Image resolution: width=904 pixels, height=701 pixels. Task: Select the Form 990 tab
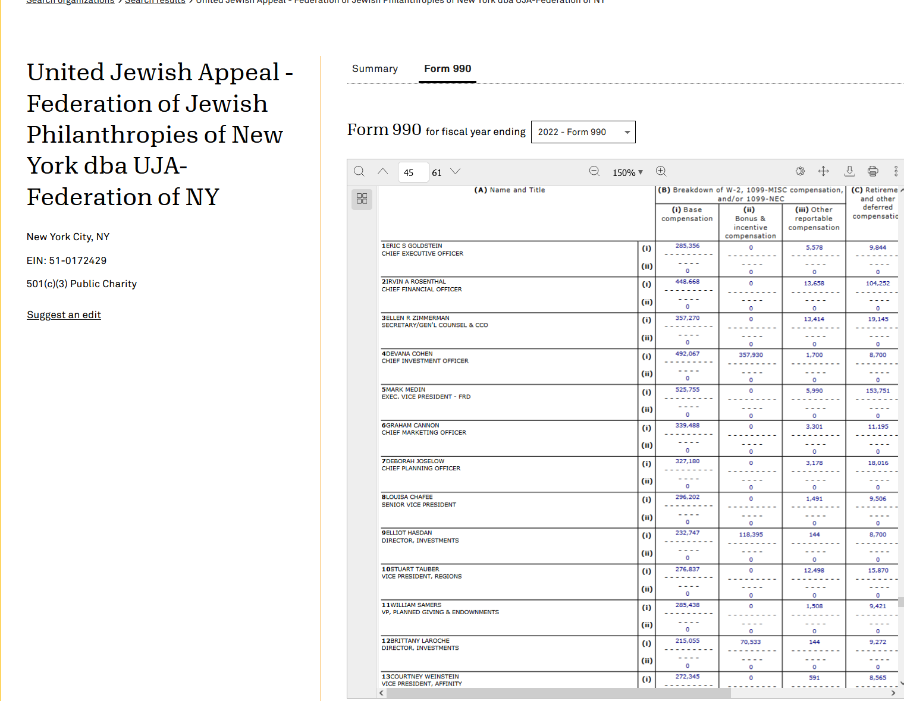pyautogui.click(x=447, y=69)
